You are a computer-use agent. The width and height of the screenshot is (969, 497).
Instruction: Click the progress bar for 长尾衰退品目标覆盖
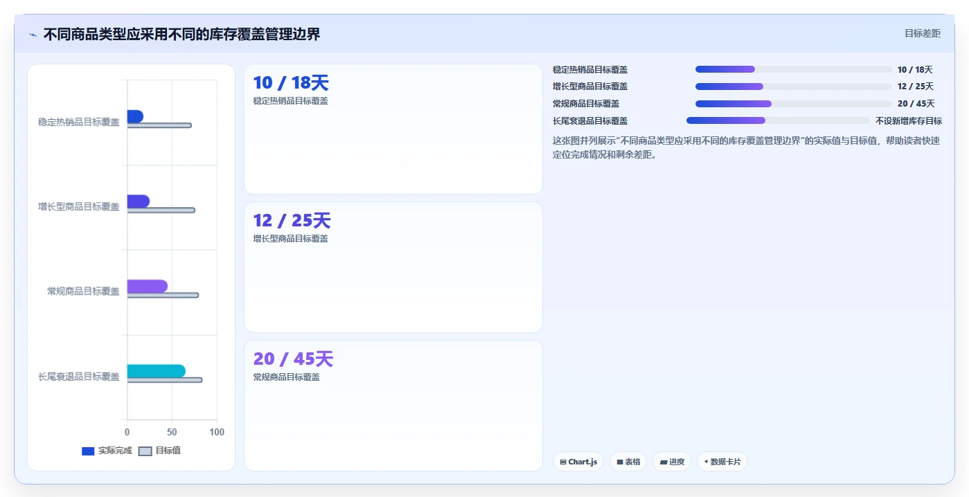pyautogui.click(x=778, y=120)
